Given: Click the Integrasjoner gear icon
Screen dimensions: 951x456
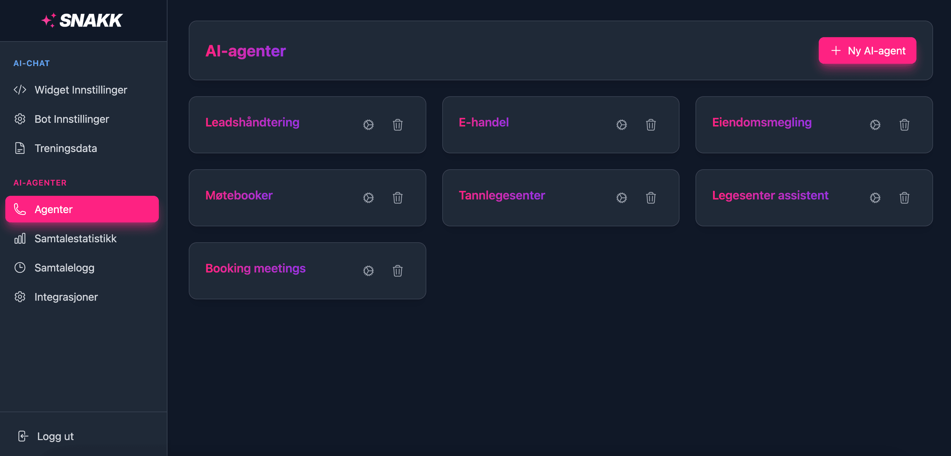Looking at the screenshot, I should 20,297.
